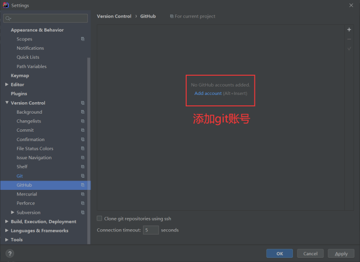Select the Git settings page
360x262 pixels.
click(20, 176)
